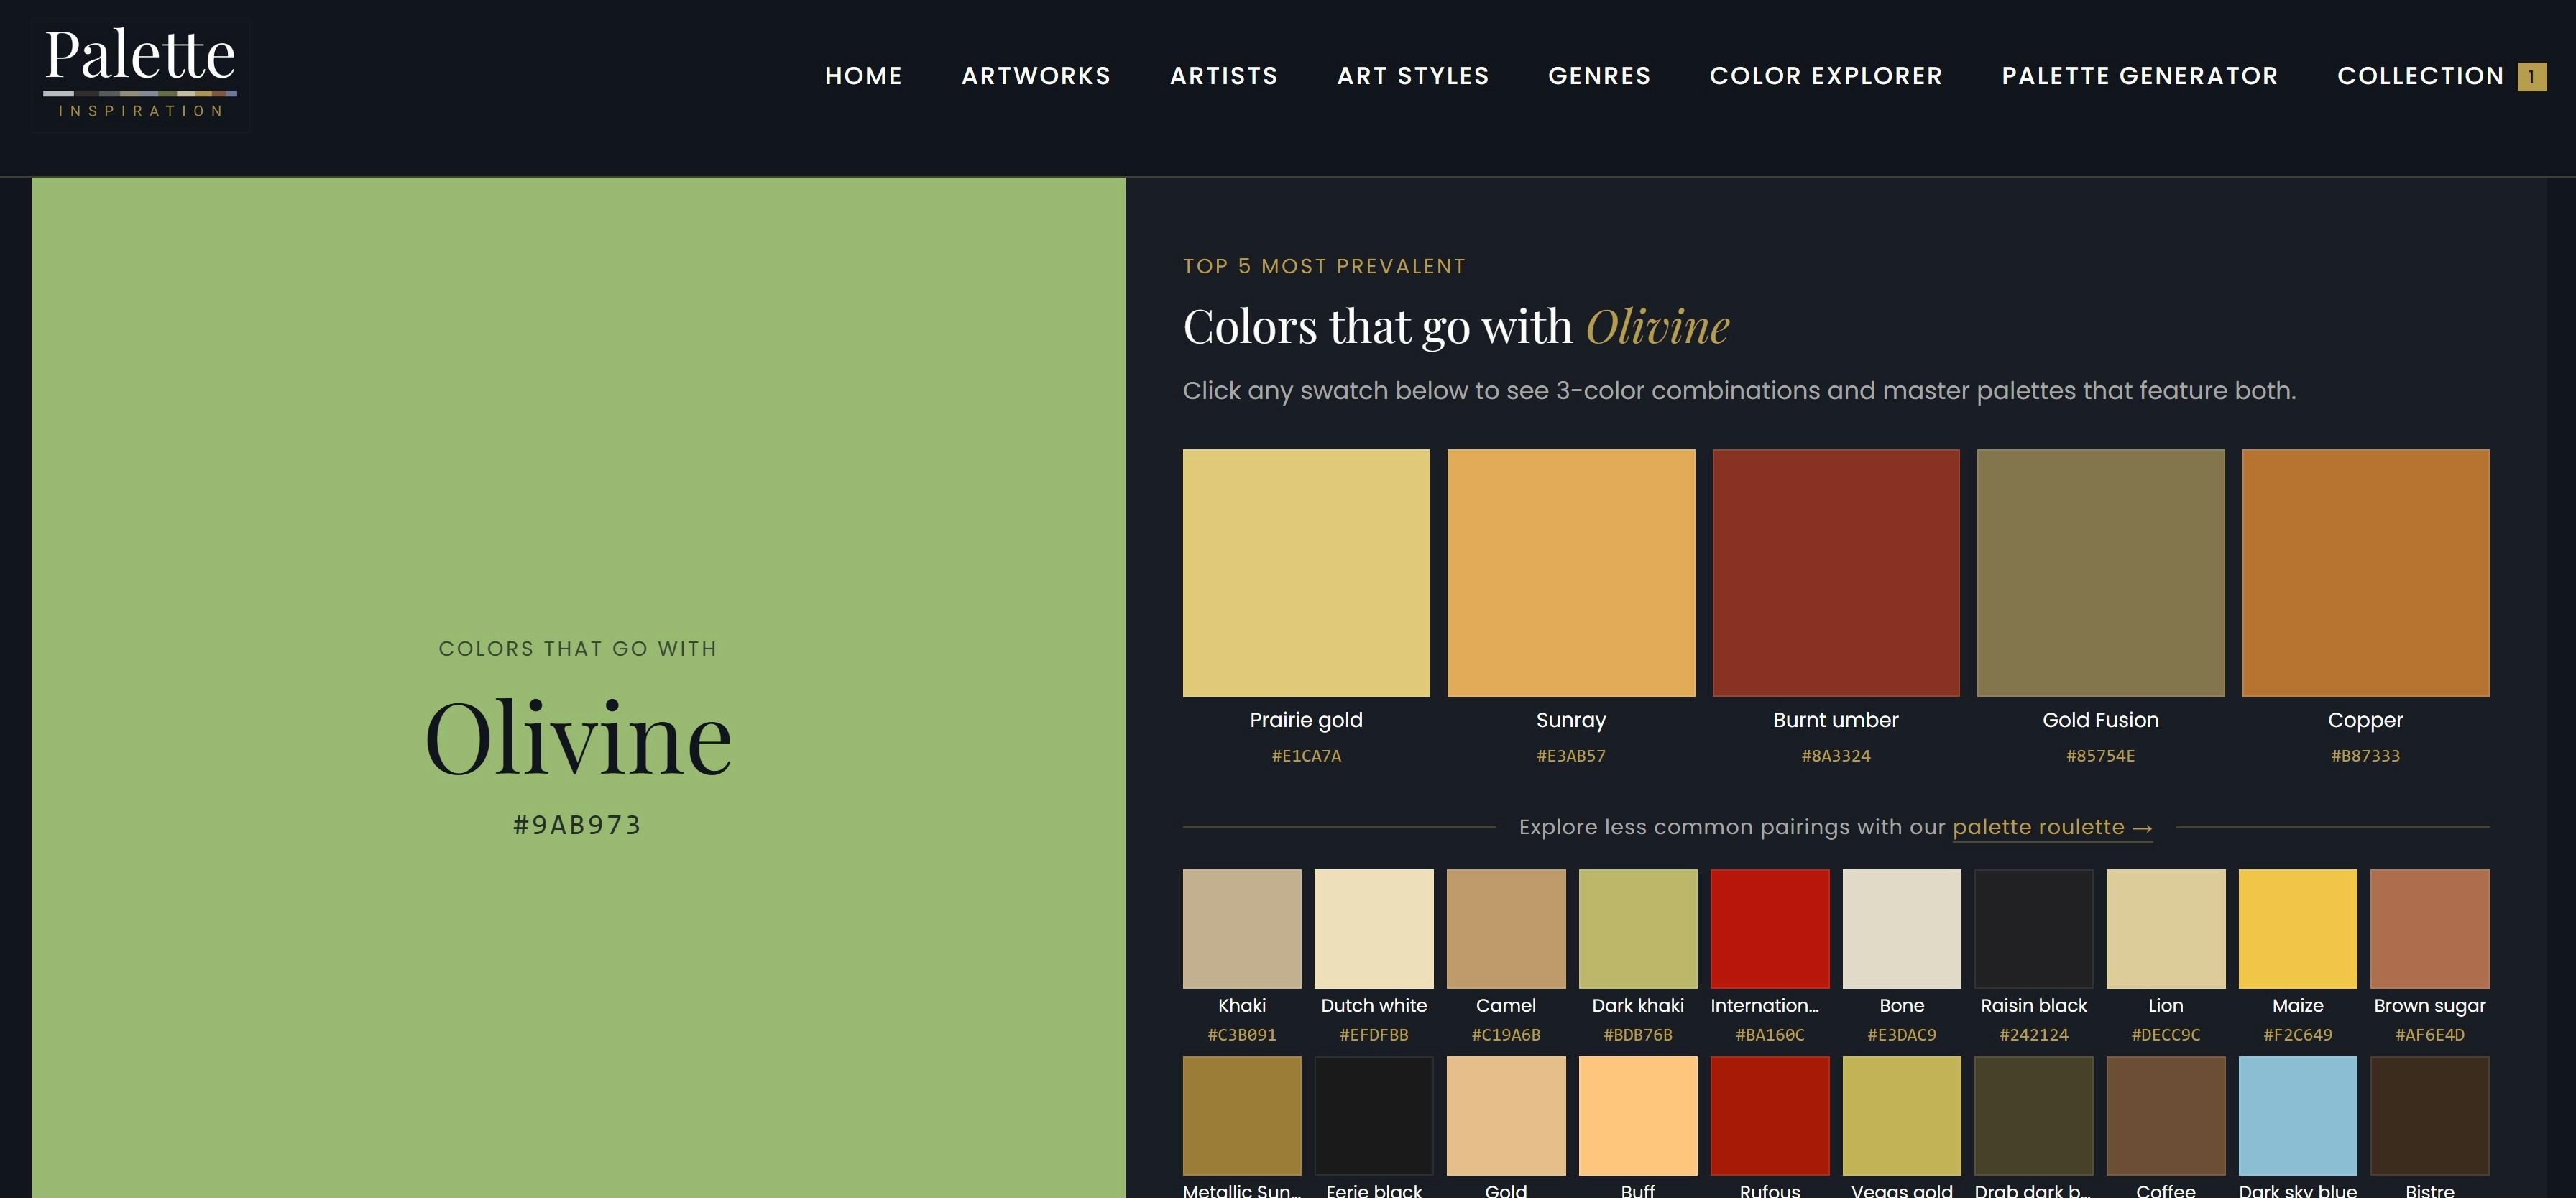2576x1198 pixels.
Task: Click hex code #242124 under Raisin black
Action: [2034, 1035]
